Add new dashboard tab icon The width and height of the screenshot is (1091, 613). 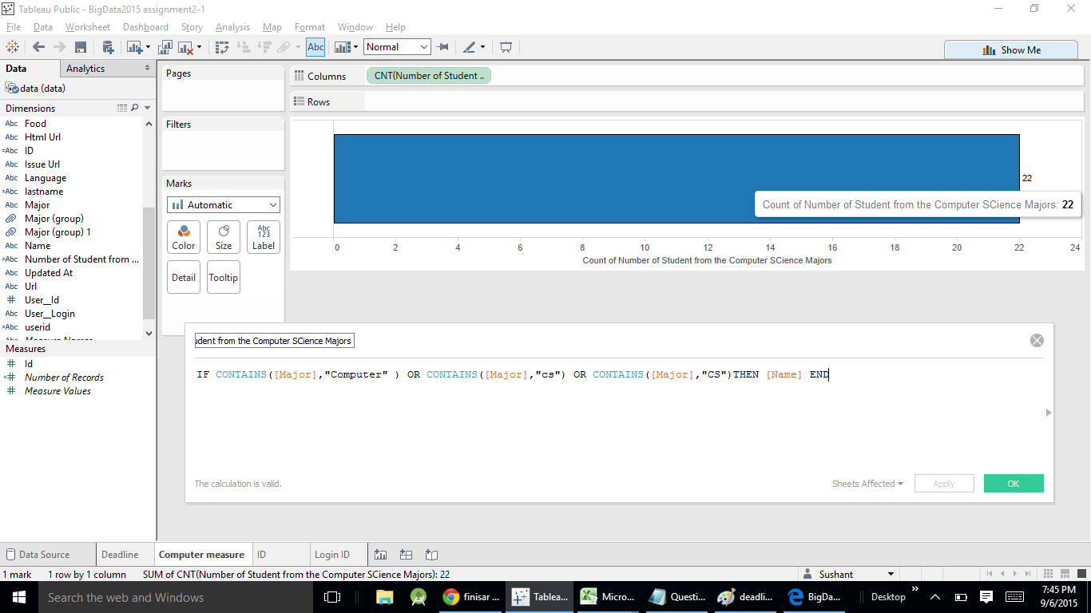[x=406, y=555]
